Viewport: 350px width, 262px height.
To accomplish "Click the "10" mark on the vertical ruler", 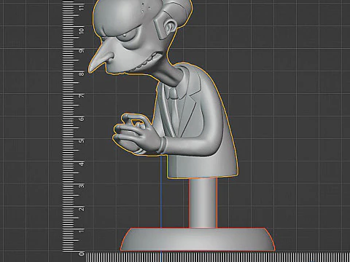I will click(x=82, y=31).
